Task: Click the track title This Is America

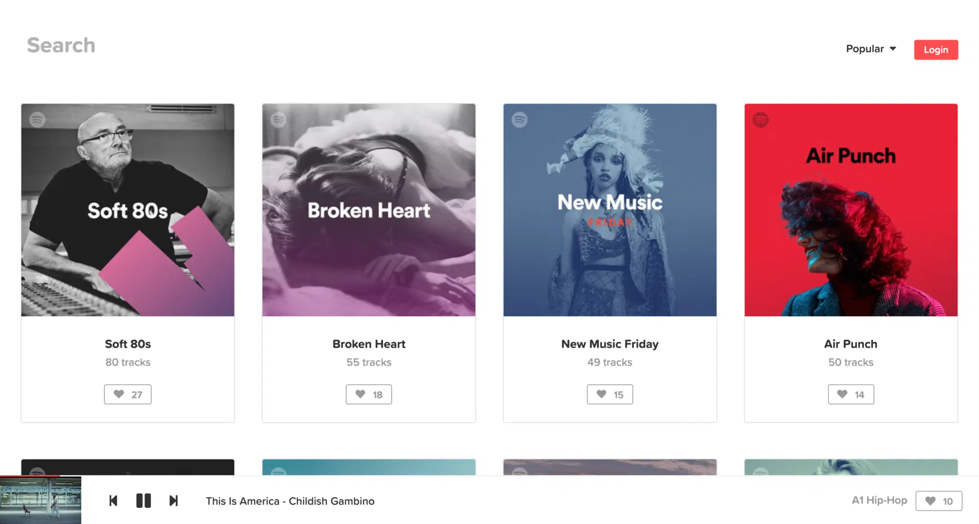Action: coord(290,501)
